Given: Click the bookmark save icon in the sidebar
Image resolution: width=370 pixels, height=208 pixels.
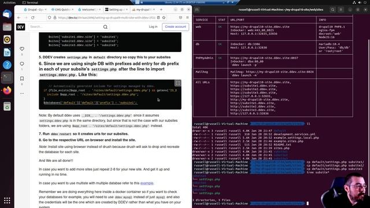Looking at the screenshot, I should point(22,79).
